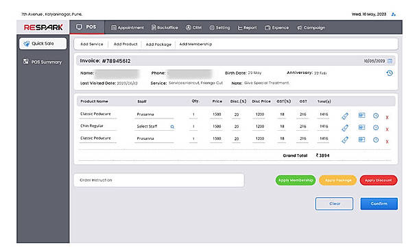This screenshot has height=252, width=419.
Task: Click the clock icon in first Classic Pedicure row
Action: [376, 116]
